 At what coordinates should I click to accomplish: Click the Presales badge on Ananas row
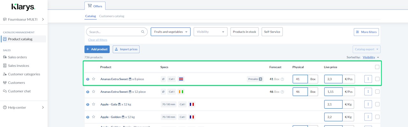(255, 79)
